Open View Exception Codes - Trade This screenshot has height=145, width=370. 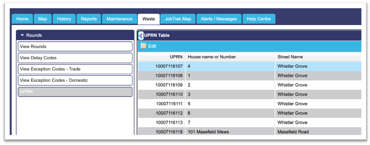click(x=75, y=69)
